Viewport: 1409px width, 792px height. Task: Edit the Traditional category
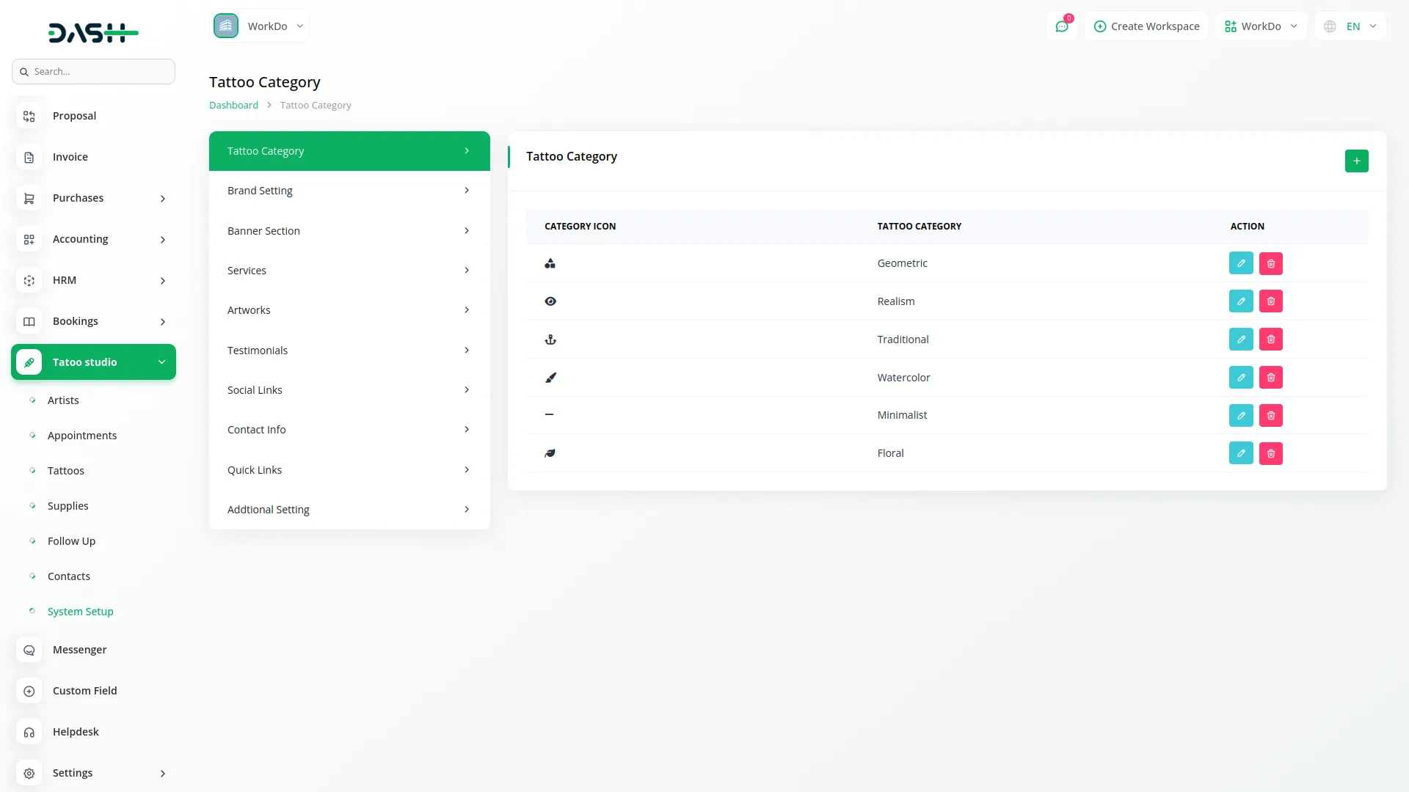[1241, 340]
